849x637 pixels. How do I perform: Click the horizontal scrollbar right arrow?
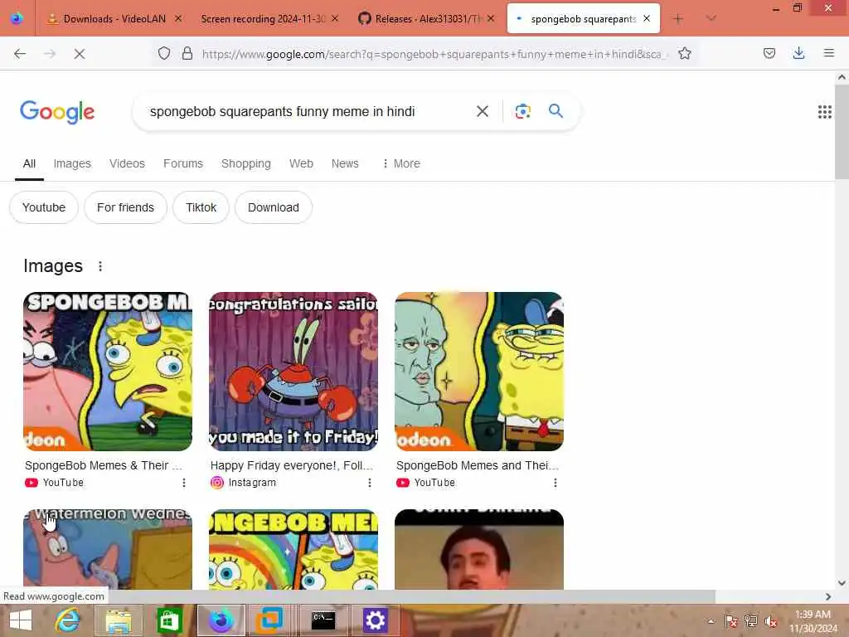click(x=828, y=596)
